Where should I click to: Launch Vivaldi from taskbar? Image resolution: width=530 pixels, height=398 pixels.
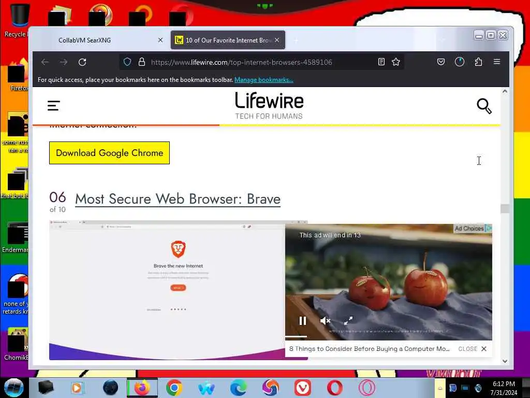point(302,388)
